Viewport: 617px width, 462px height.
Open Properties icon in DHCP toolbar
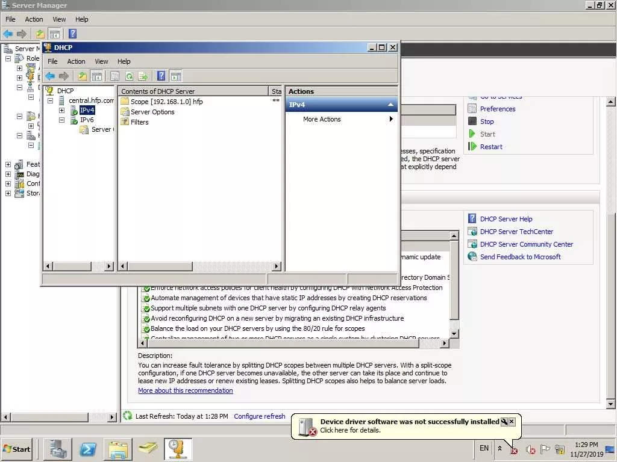pos(114,76)
